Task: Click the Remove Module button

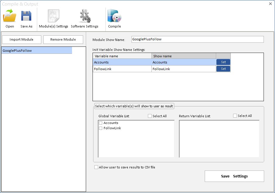Action: [x=63, y=39]
